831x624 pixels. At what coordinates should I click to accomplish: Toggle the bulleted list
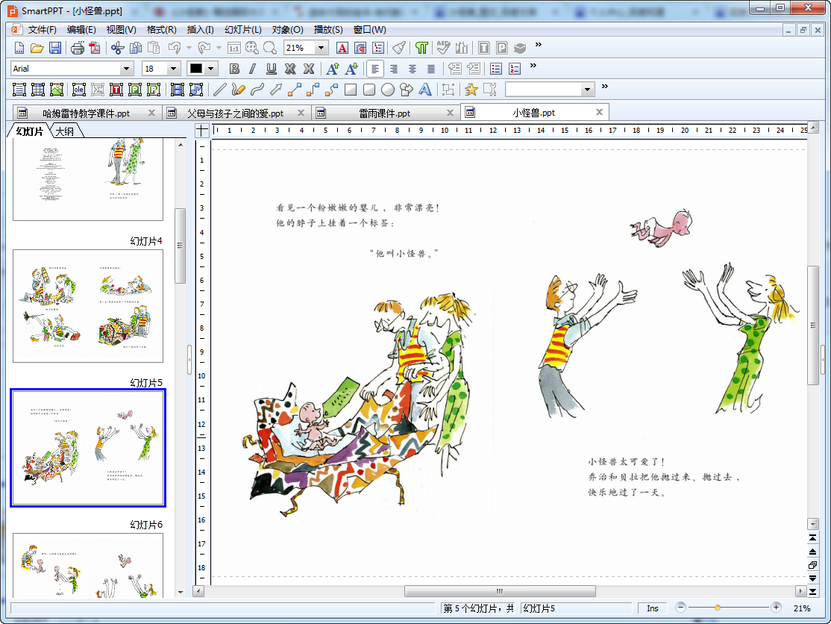pos(496,69)
